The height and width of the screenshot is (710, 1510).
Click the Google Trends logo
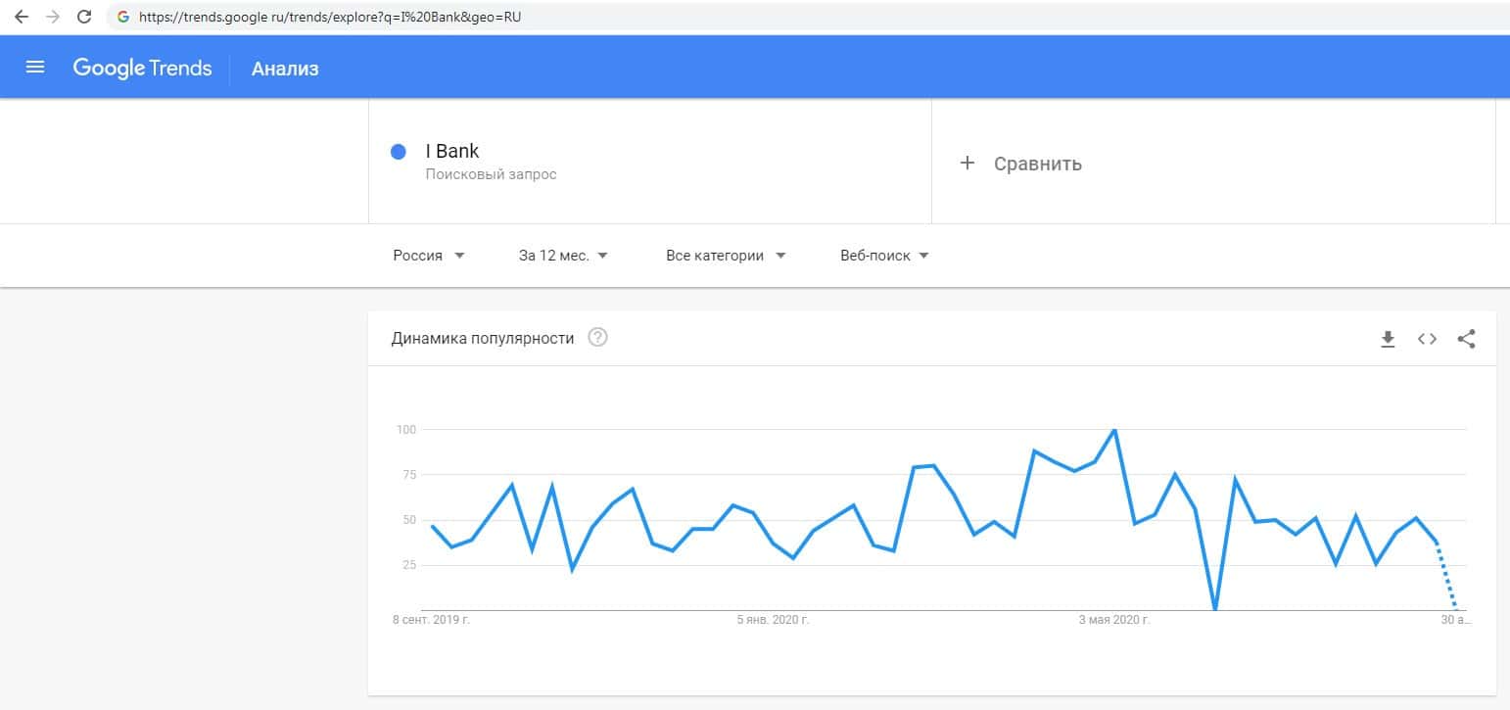point(142,68)
